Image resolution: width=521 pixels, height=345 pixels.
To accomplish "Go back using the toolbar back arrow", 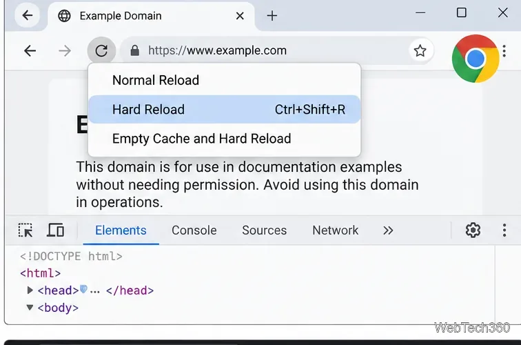I will pos(30,51).
